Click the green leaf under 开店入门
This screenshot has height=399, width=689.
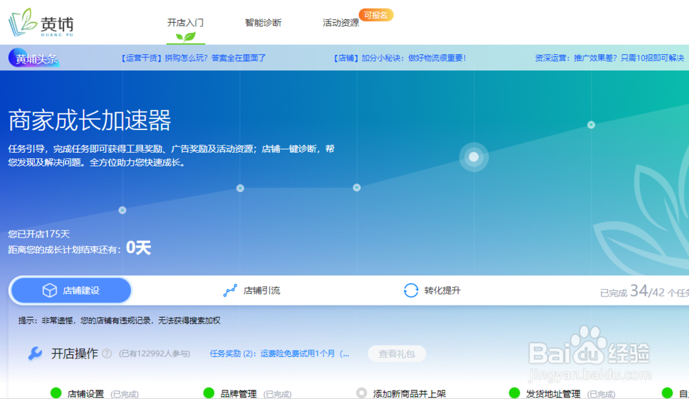[186, 36]
